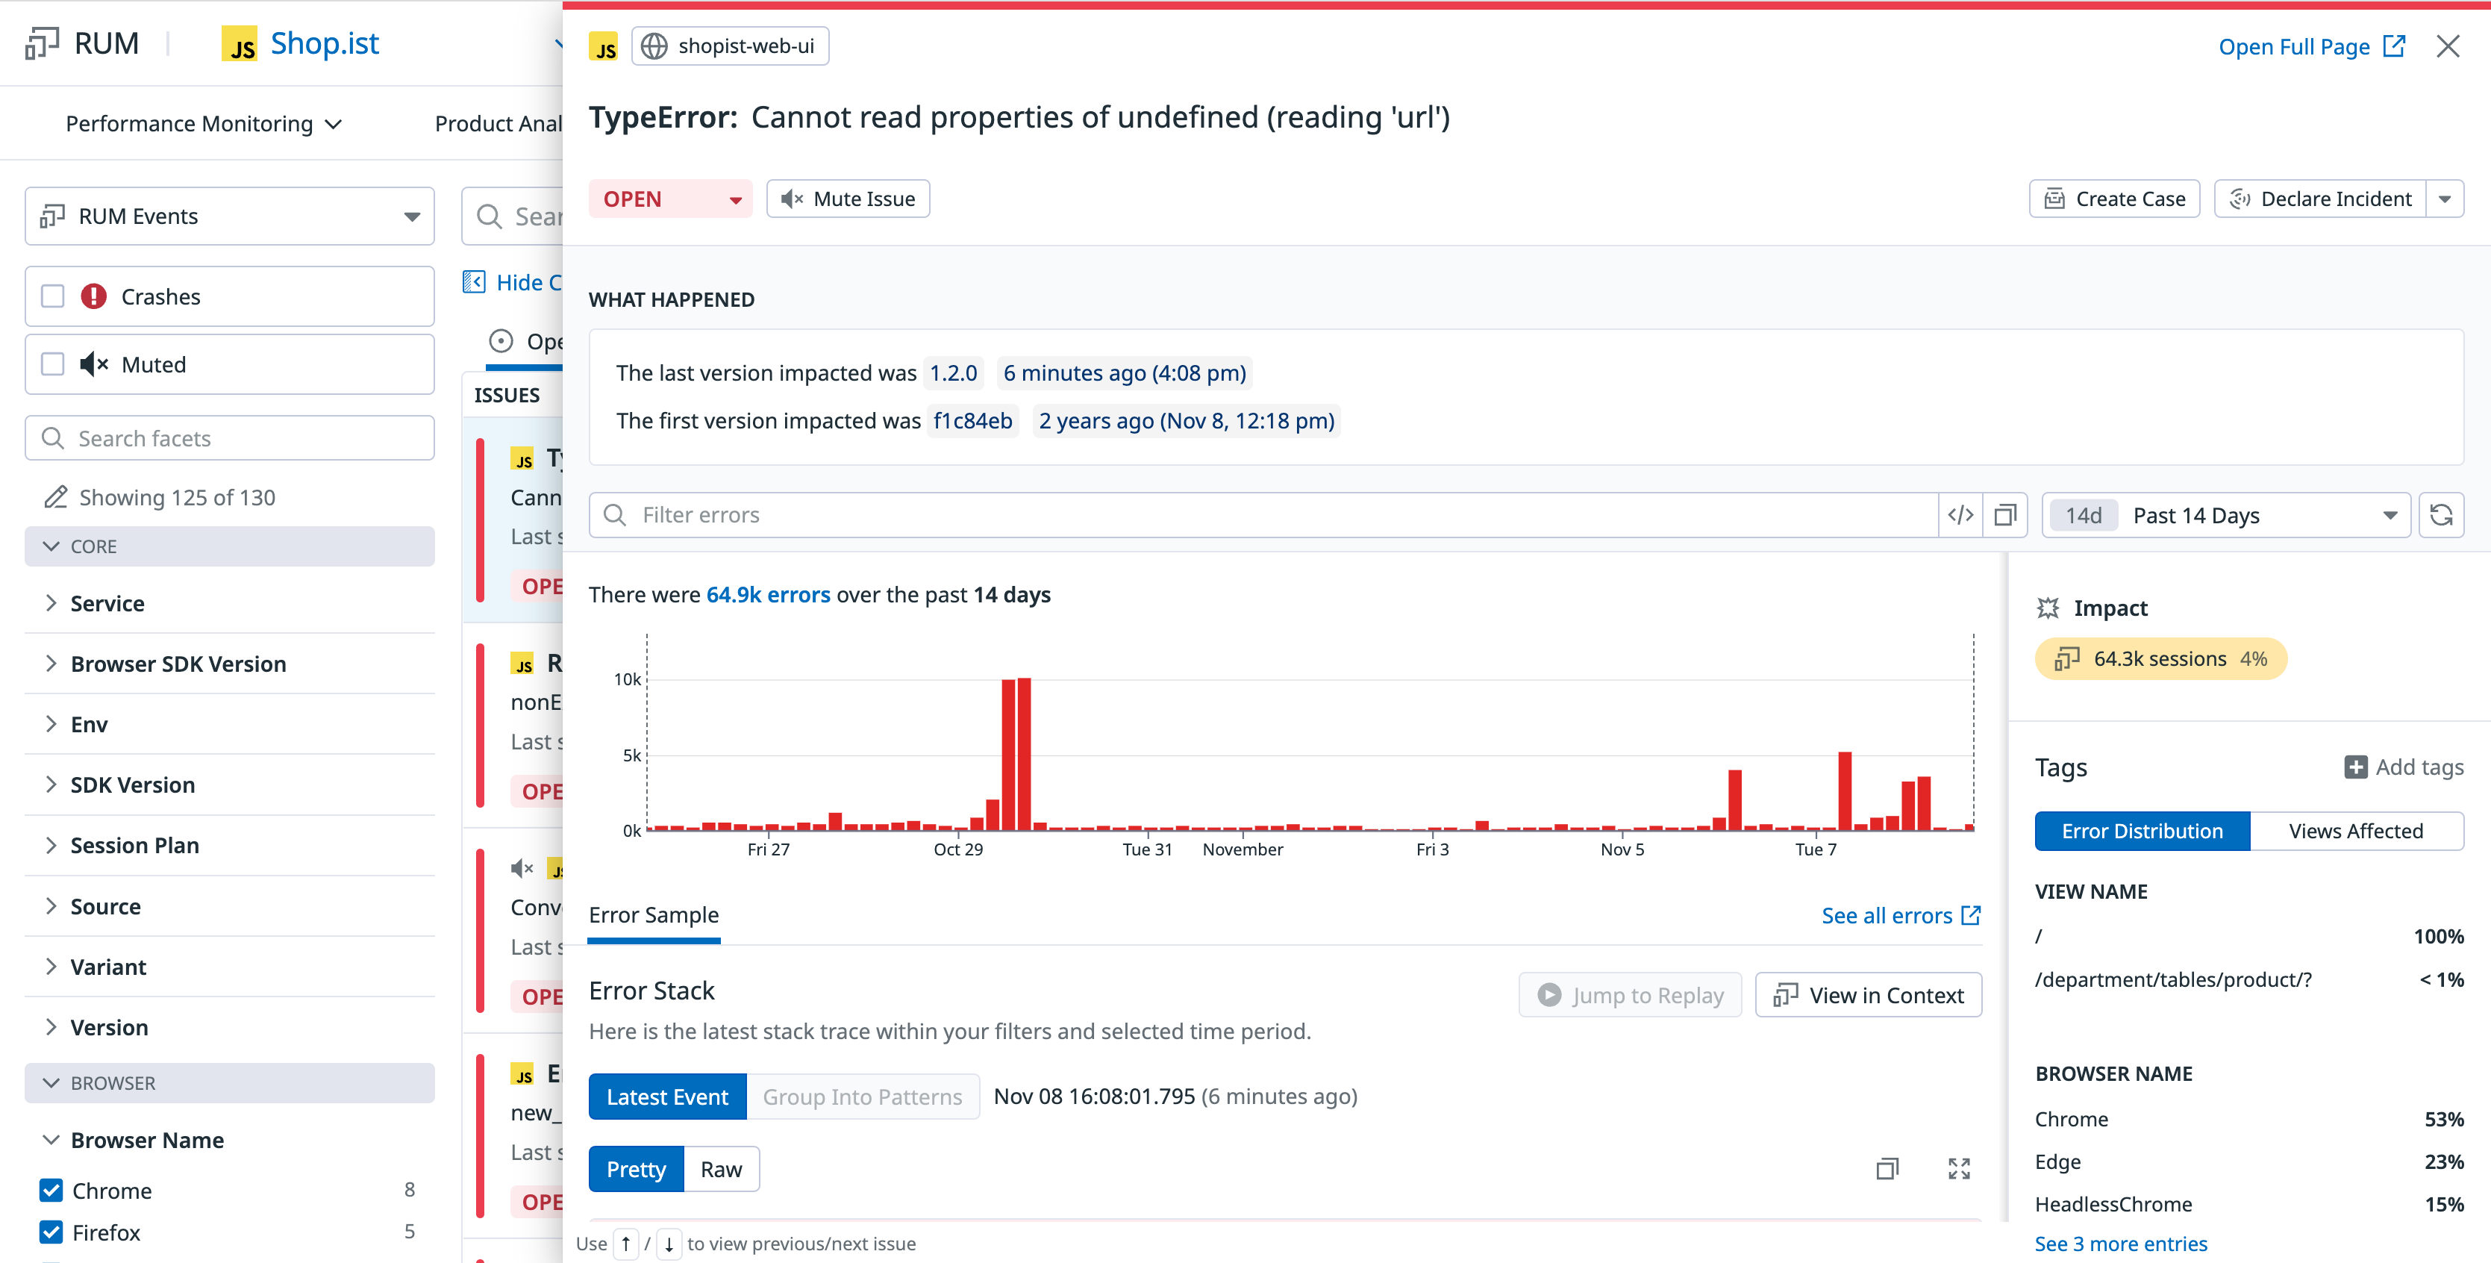
Task: Click the tallest red bar near Oct 29
Action: pos(1024,753)
